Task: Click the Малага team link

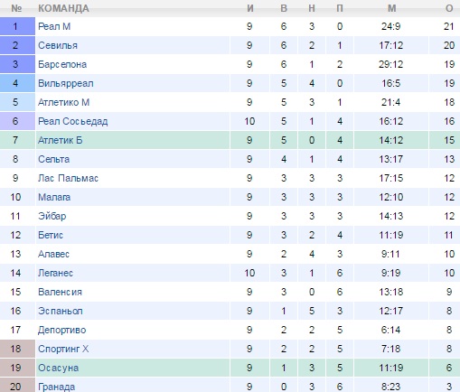Action: 54,197
